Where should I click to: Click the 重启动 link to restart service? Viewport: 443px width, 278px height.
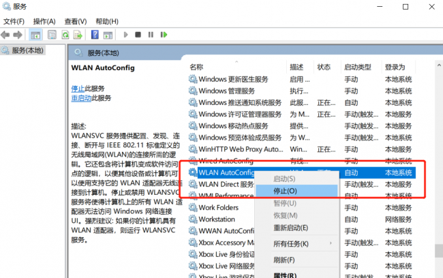[x=81, y=98]
